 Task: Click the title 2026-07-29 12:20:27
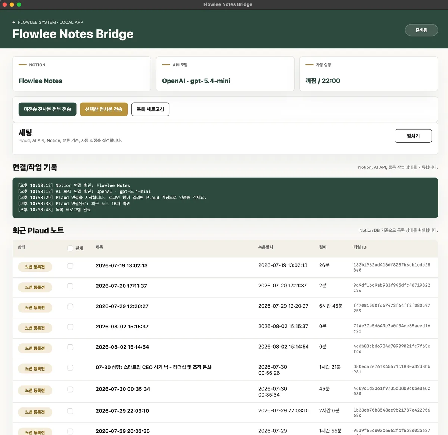coord(122,306)
